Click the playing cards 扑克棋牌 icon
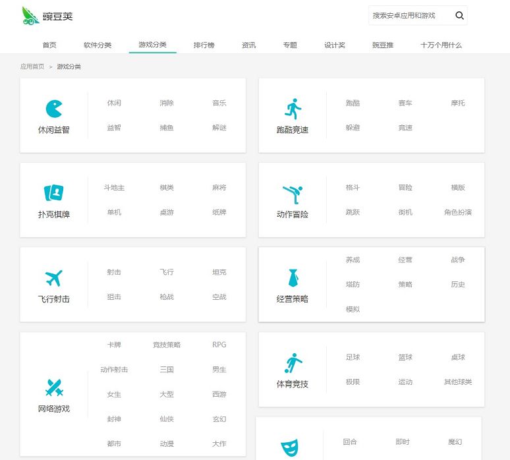 53,193
